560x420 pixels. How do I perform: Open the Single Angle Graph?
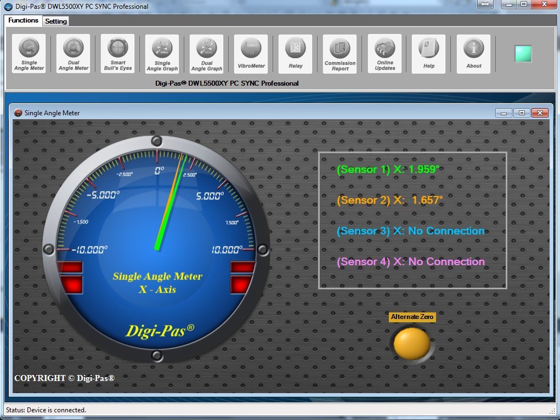[x=162, y=54]
